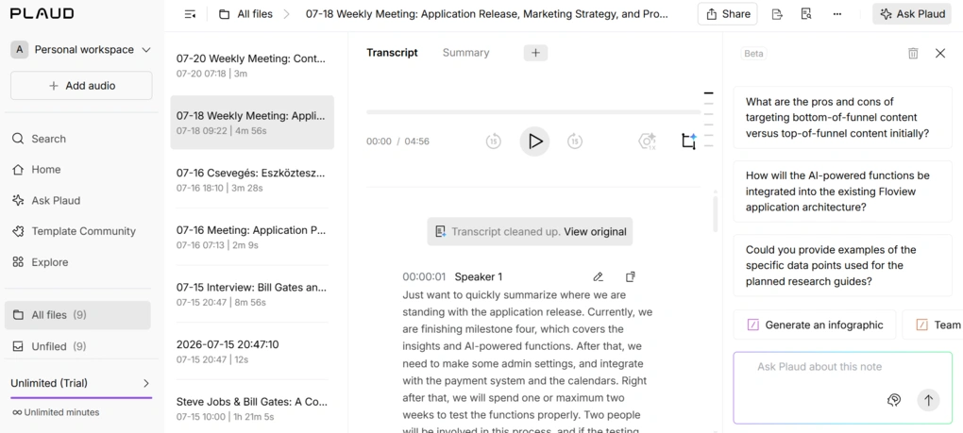Open the 07-15 Interview: Bill Gates recording
963x433 pixels.
click(252, 293)
